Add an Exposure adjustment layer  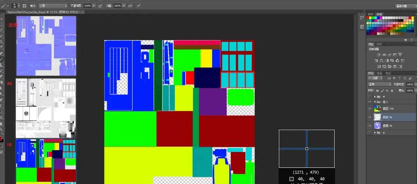pyautogui.click(x=395, y=54)
